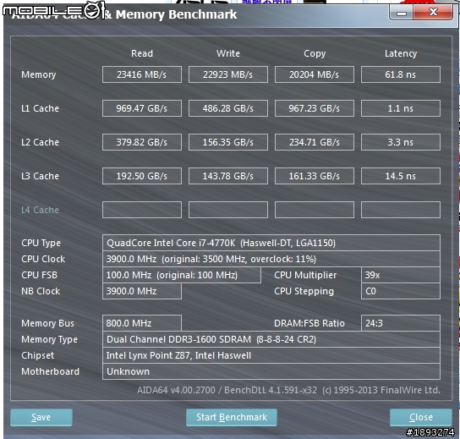The height and width of the screenshot is (439, 460).
Task: Click CPU FSB value 100.0 MHz
Action: pos(181,275)
